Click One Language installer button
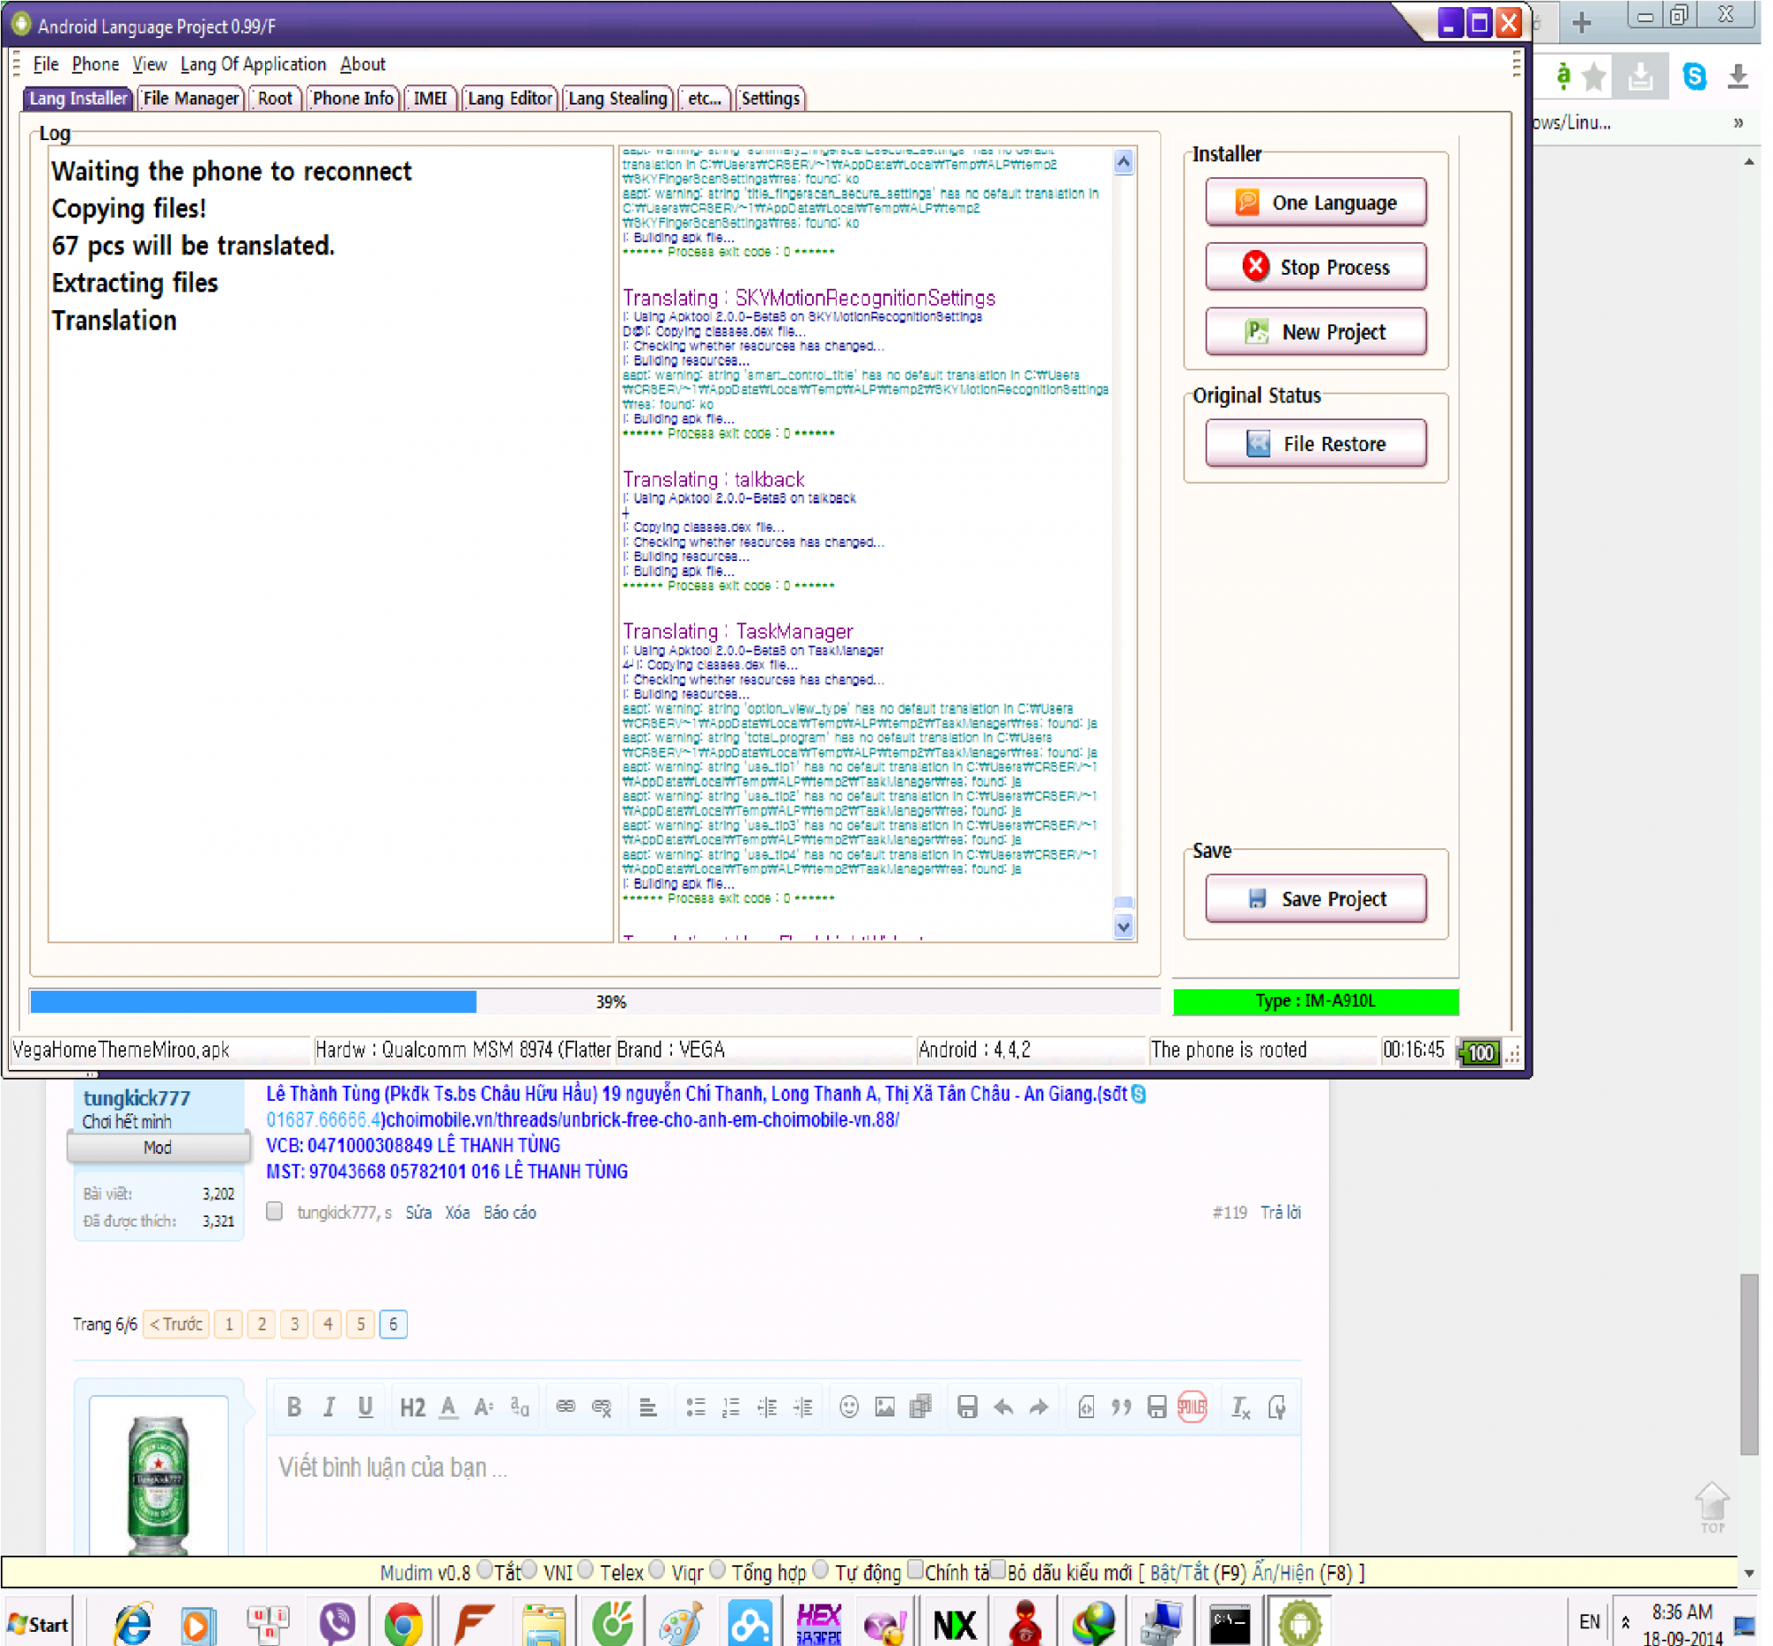 pyautogui.click(x=1315, y=202)
